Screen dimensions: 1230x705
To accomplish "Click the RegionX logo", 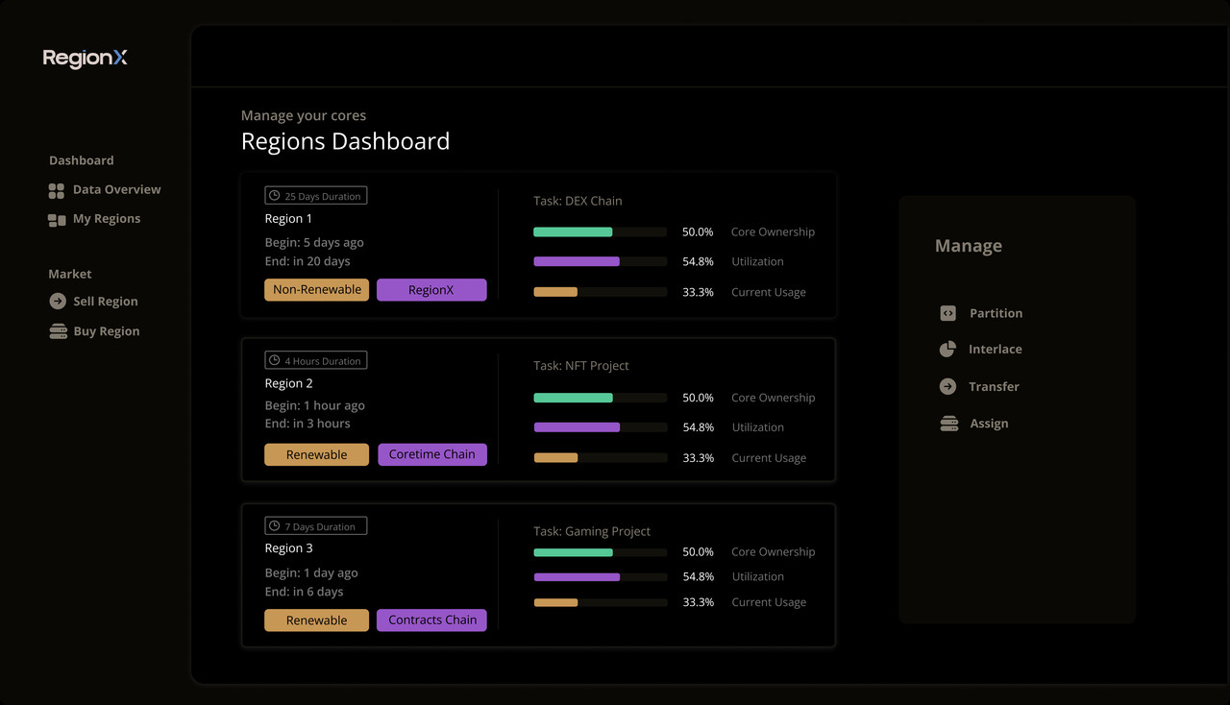I will [85, 59].
